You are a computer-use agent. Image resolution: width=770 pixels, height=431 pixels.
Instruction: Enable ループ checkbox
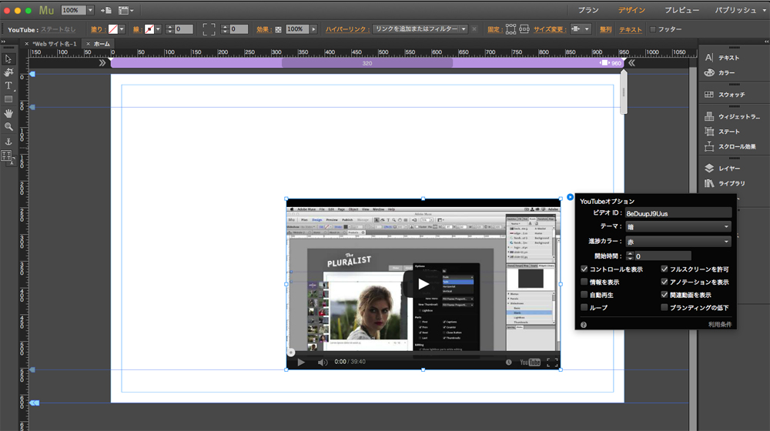pos(584,307)
